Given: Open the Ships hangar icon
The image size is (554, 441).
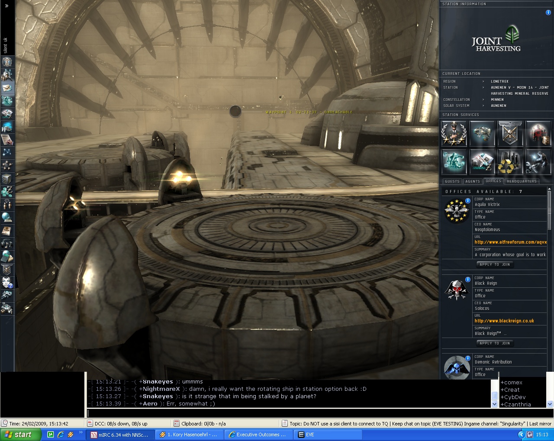Looking at the screenshot, I should pyautogui.click(x=7, y=295).
